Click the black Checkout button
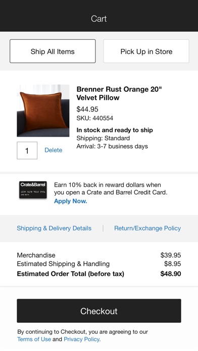 (99, 311)
